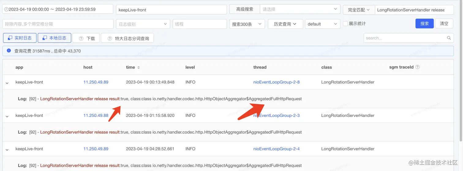
Task: Switch to the 实时日志 tab
Action: [20, 38]
